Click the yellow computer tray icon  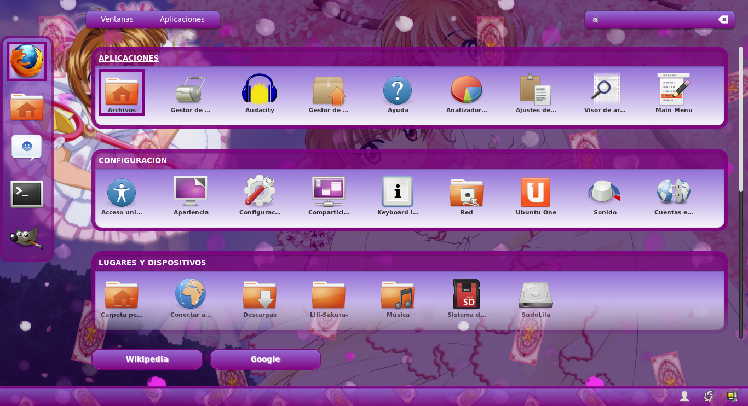pos(732,396)
